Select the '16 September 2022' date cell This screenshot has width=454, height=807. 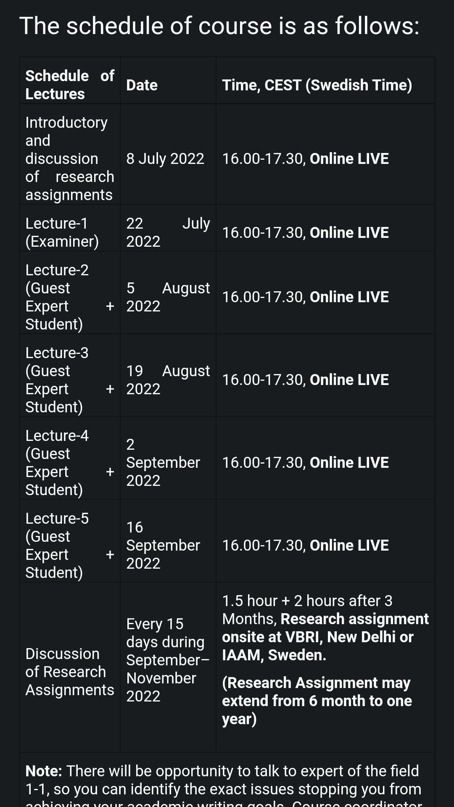click(x=163, y=545)
